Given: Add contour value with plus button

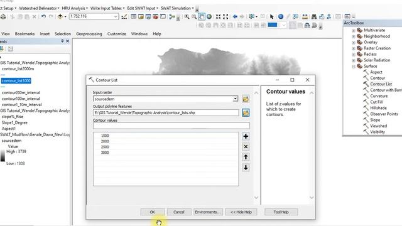Looking at the screenshot, I should [246, 136].
